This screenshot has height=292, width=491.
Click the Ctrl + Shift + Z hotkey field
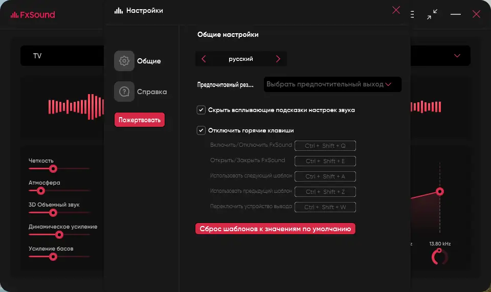click(325, 192)
